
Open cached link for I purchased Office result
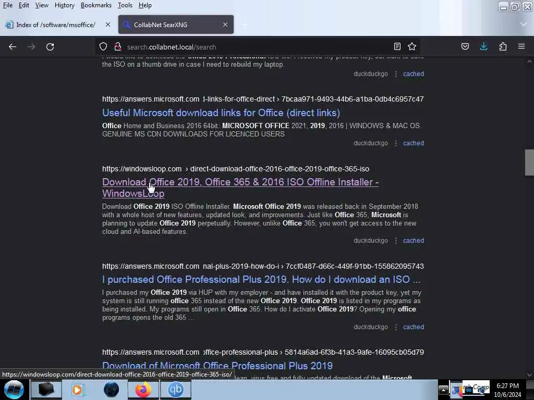coord(414,327)
